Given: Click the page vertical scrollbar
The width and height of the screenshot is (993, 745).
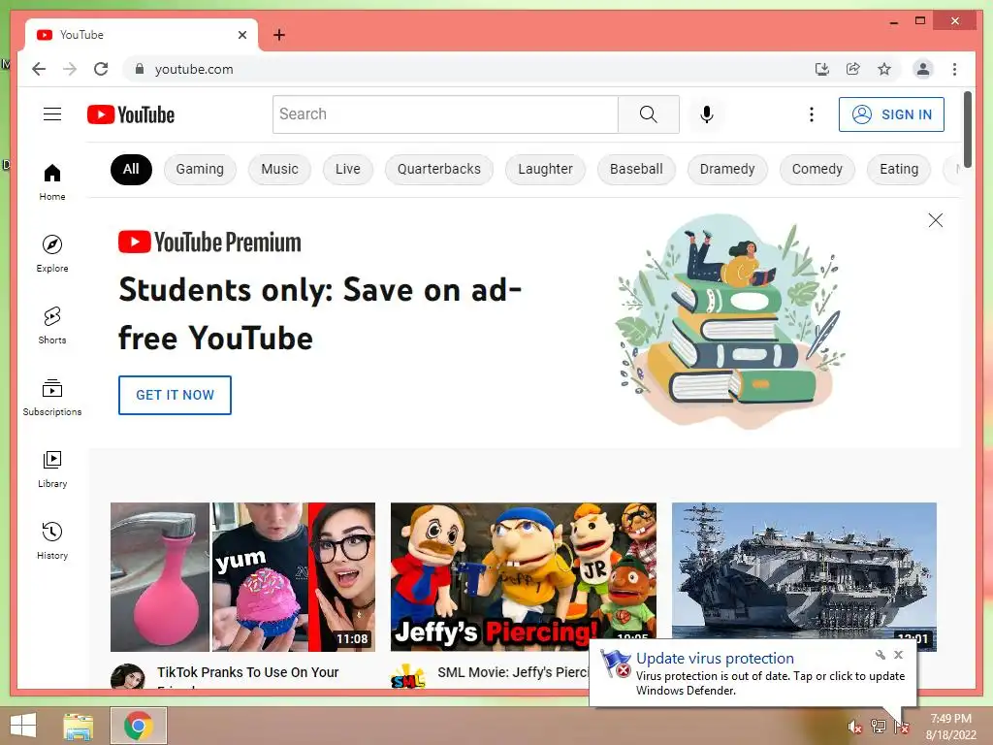Looking at the screenshot, I should [967, 129].
